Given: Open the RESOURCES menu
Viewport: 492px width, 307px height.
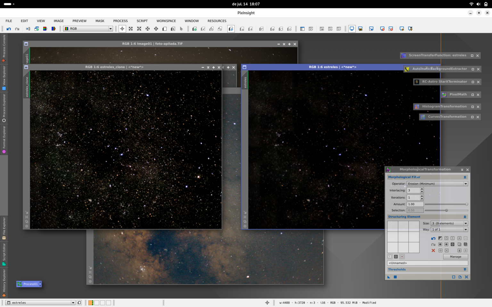Looking at the screenshot, I should pyautogui.click(x=217, y=21).
